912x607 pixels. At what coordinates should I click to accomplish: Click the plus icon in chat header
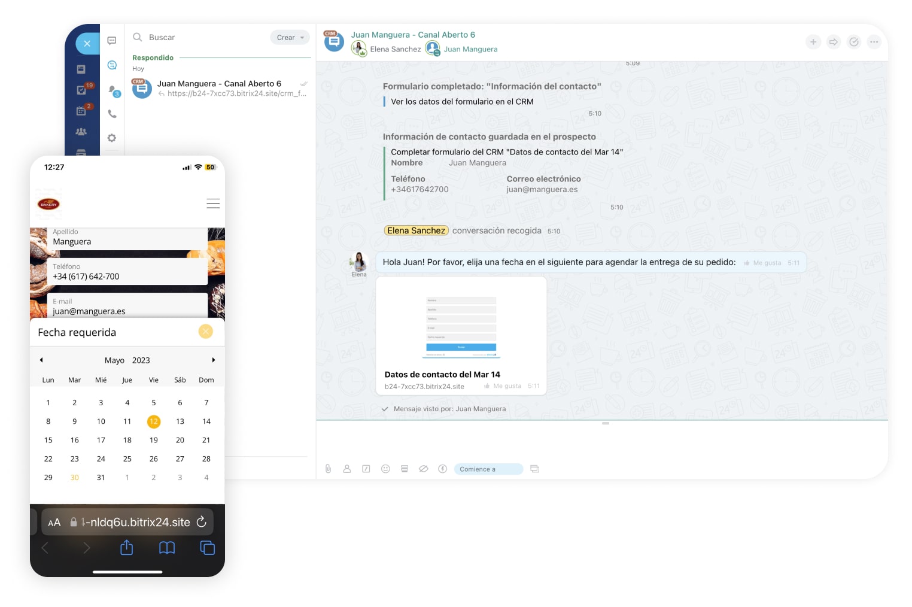pos(813,42)
